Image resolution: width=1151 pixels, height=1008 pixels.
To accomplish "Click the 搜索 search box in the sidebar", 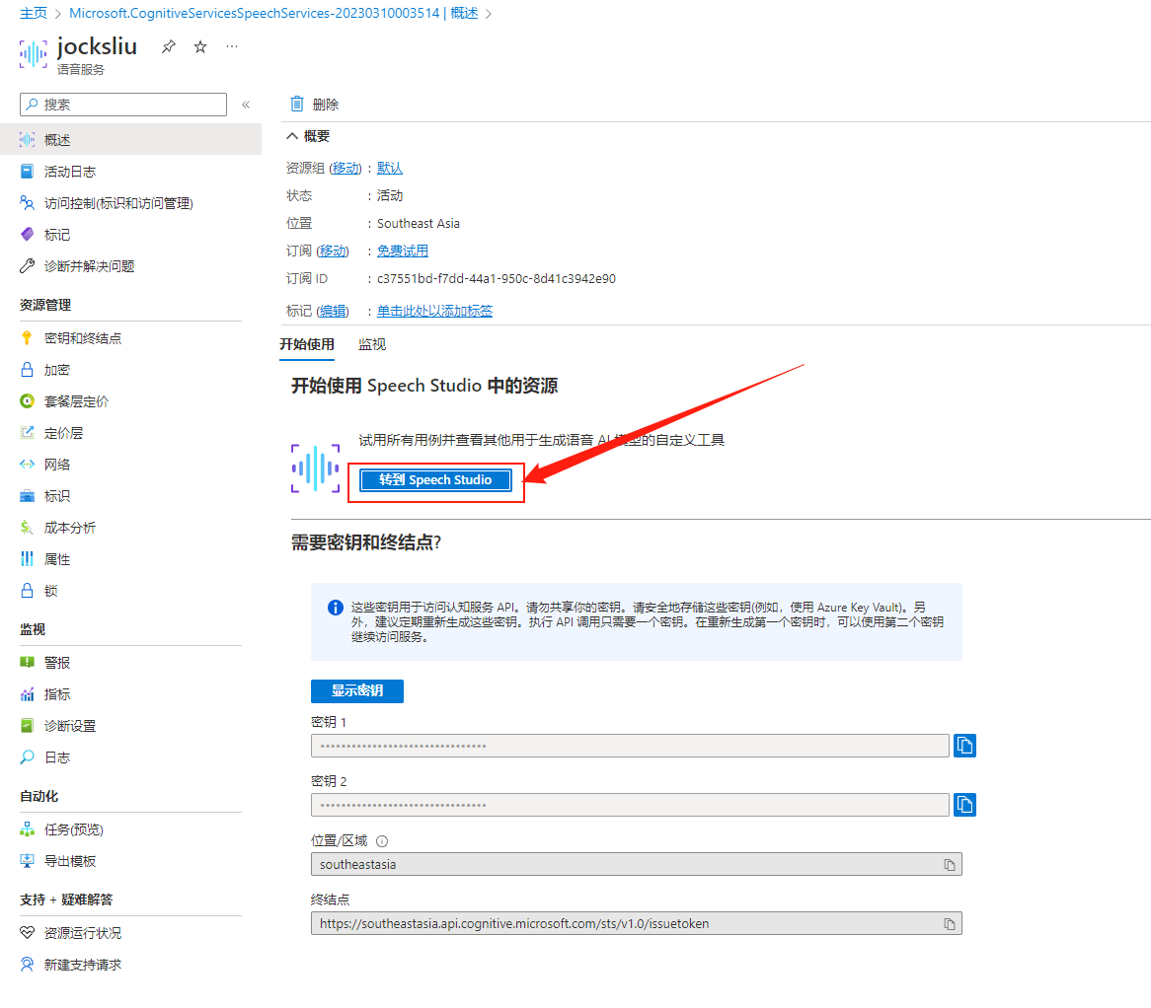I will click(x=123, y=105).
